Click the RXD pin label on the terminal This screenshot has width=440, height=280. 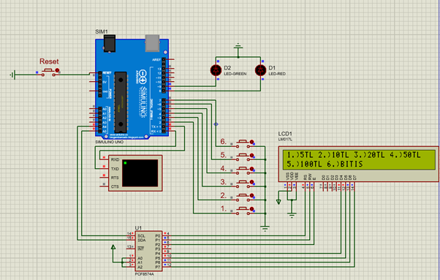(x=115, y=159)
